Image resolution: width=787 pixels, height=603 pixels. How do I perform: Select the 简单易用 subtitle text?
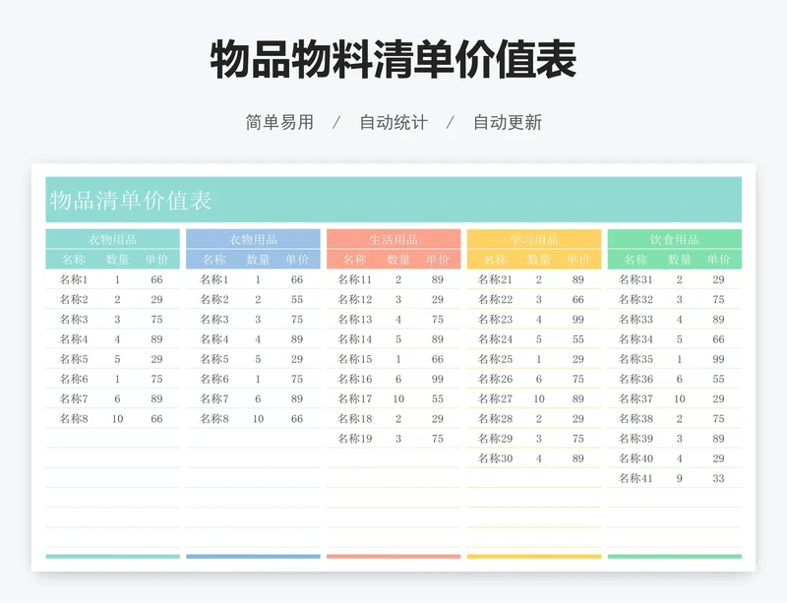click(x=279, y=122)
